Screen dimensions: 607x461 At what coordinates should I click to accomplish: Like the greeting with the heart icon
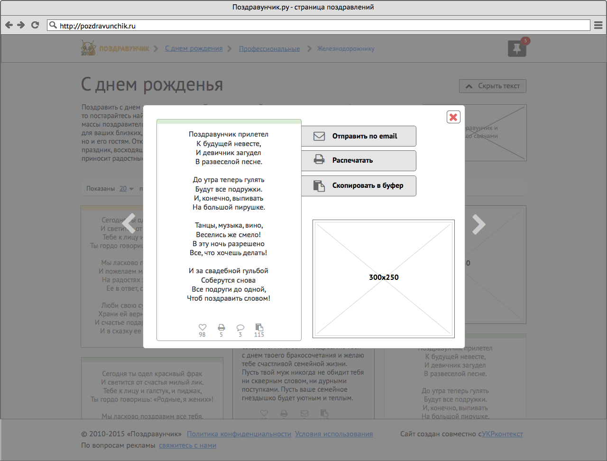coord(202,327)
